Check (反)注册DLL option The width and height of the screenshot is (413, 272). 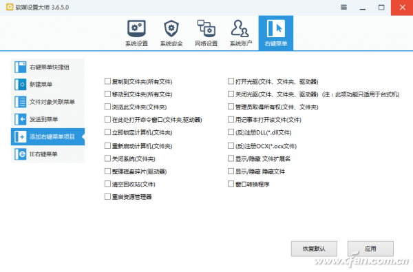coord(231,132)
